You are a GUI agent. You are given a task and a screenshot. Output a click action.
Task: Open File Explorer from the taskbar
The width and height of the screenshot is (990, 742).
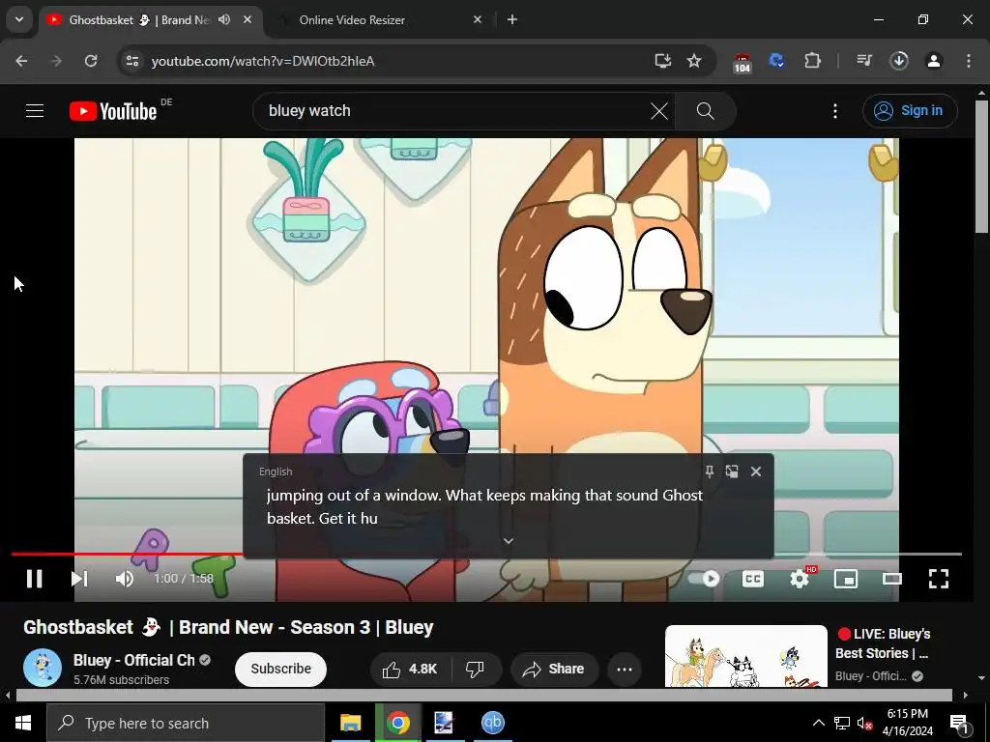coord(350,723)
